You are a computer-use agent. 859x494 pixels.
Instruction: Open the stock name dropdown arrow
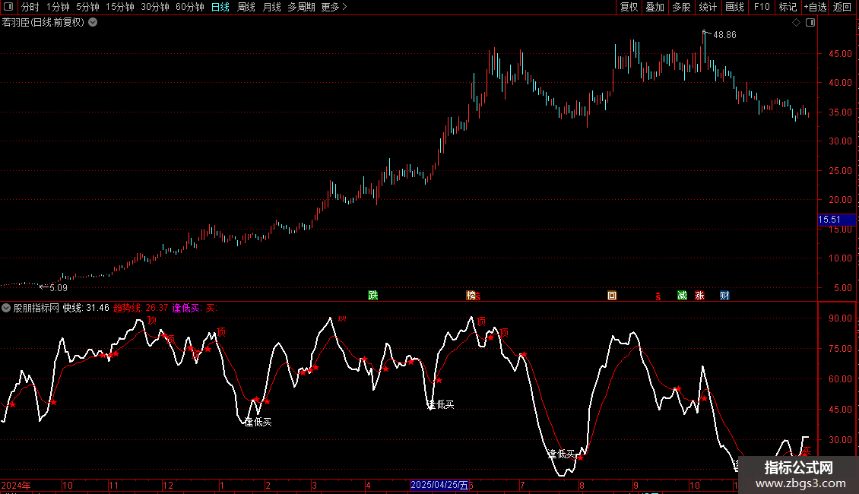tap(94, 23)
